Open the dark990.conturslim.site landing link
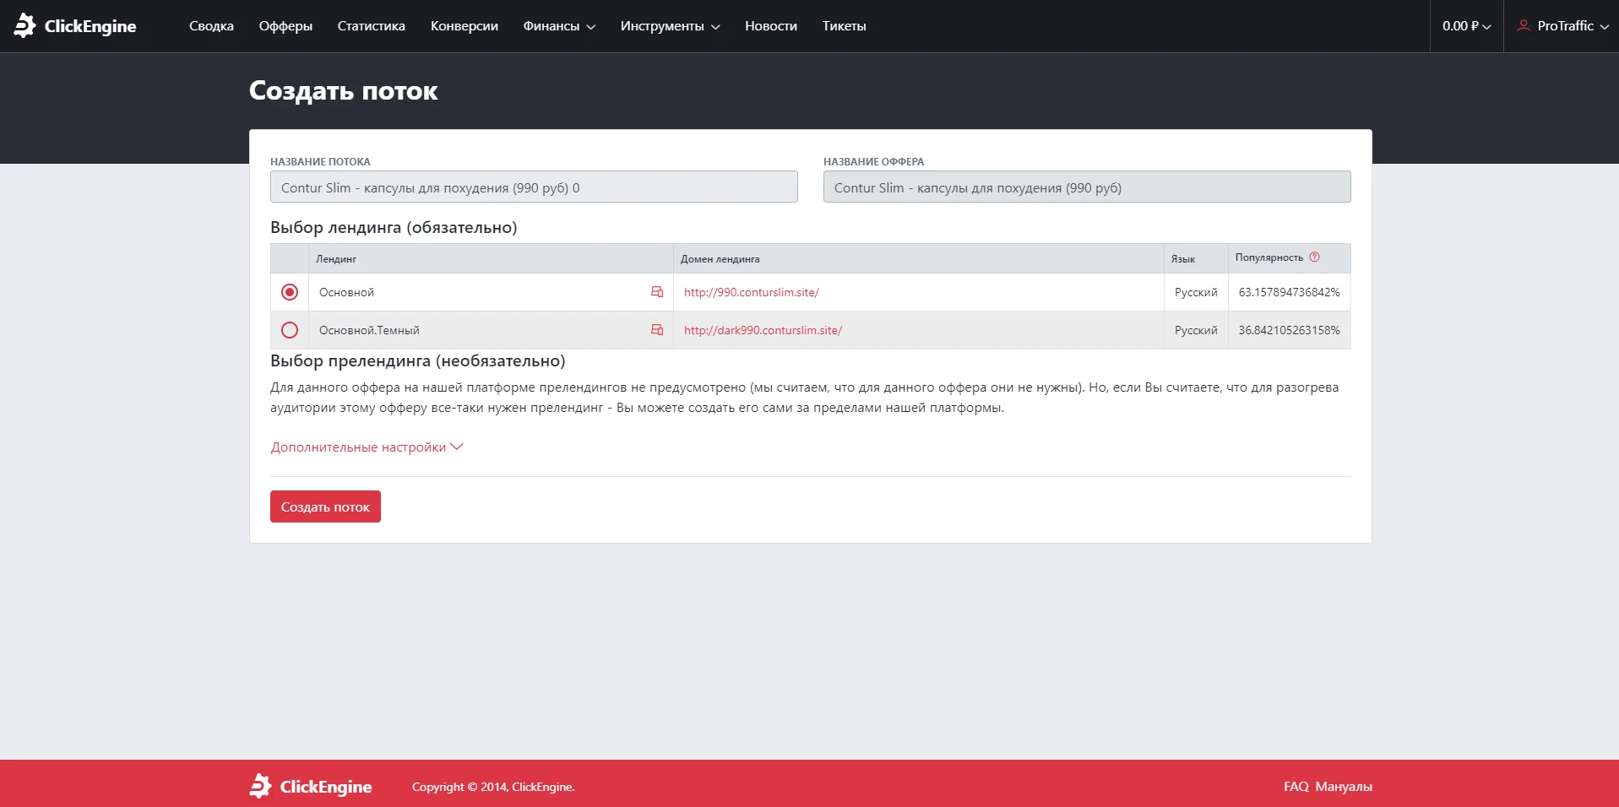 763,330
